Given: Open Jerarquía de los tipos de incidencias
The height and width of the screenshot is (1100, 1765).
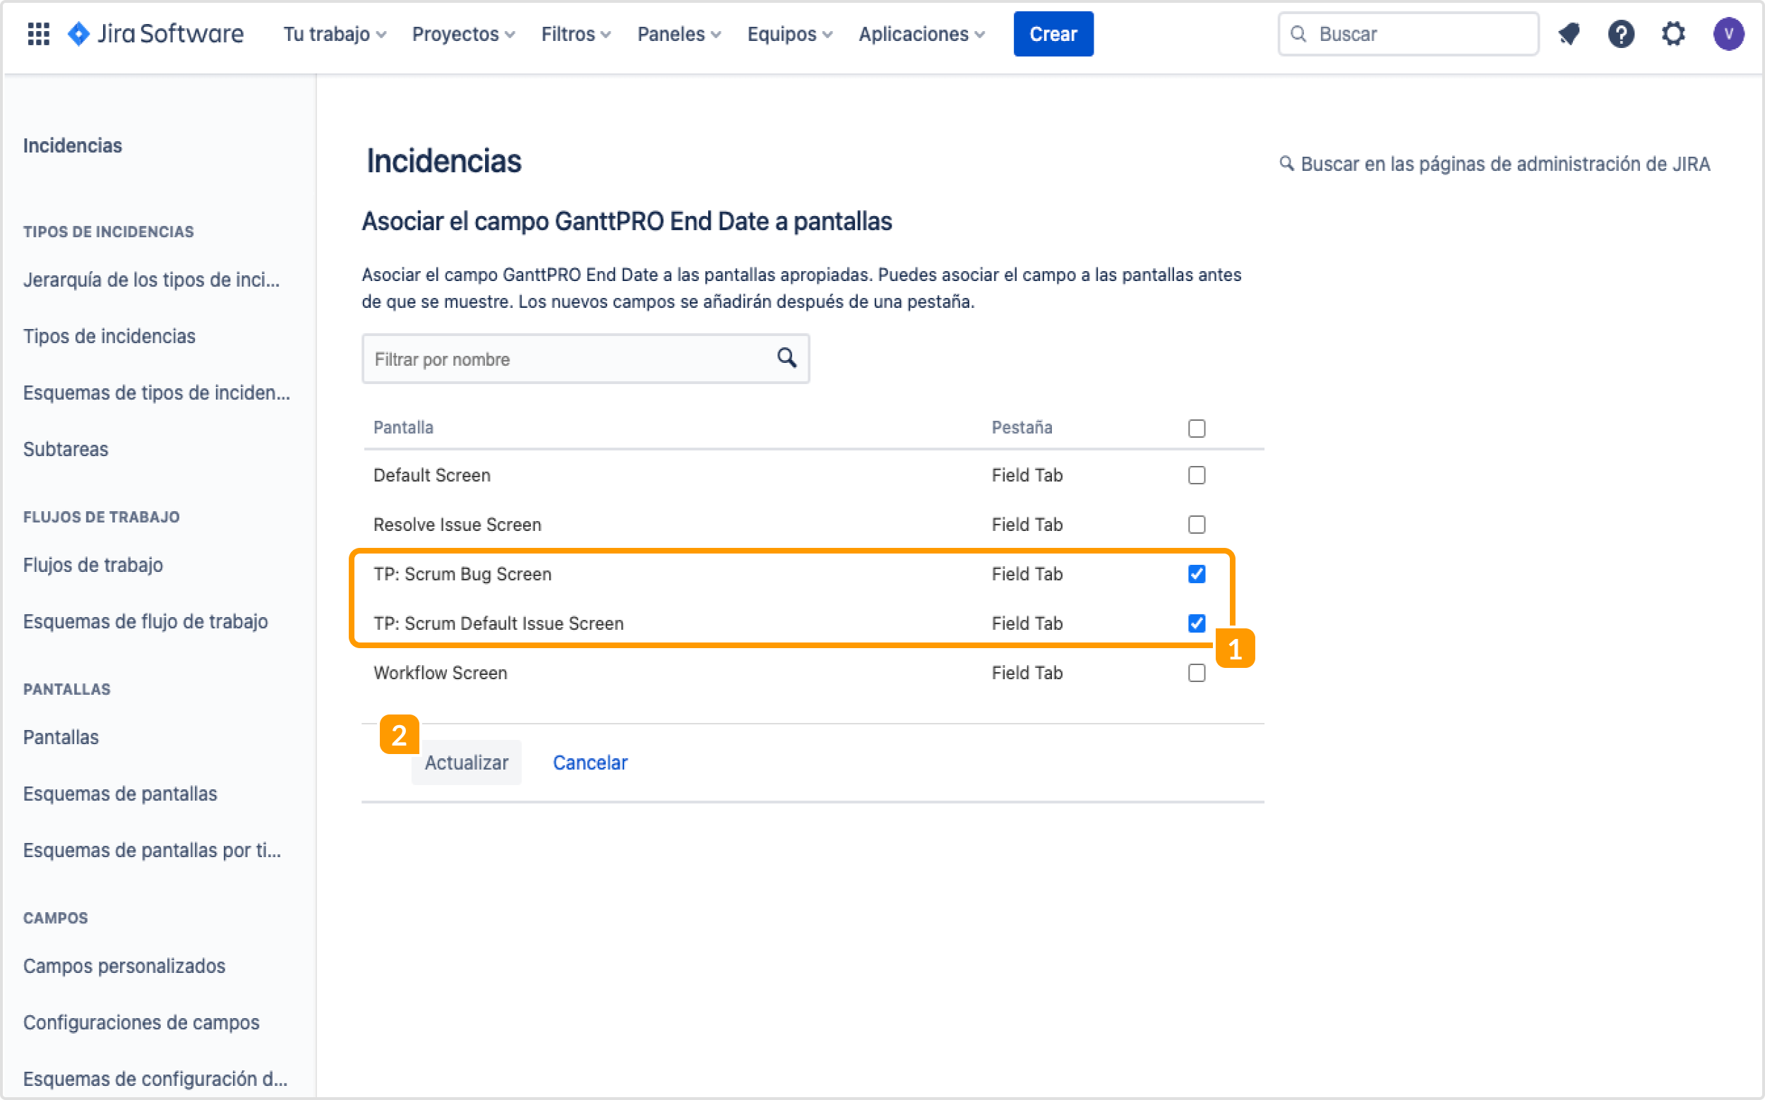Looking at the screenshot, I should (151, 280).
